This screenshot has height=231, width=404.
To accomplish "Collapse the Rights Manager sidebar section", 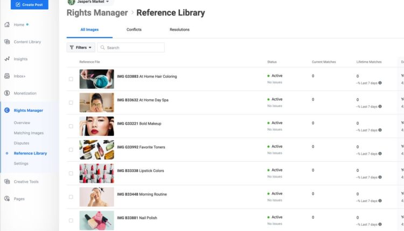I will tap(29, 110).
